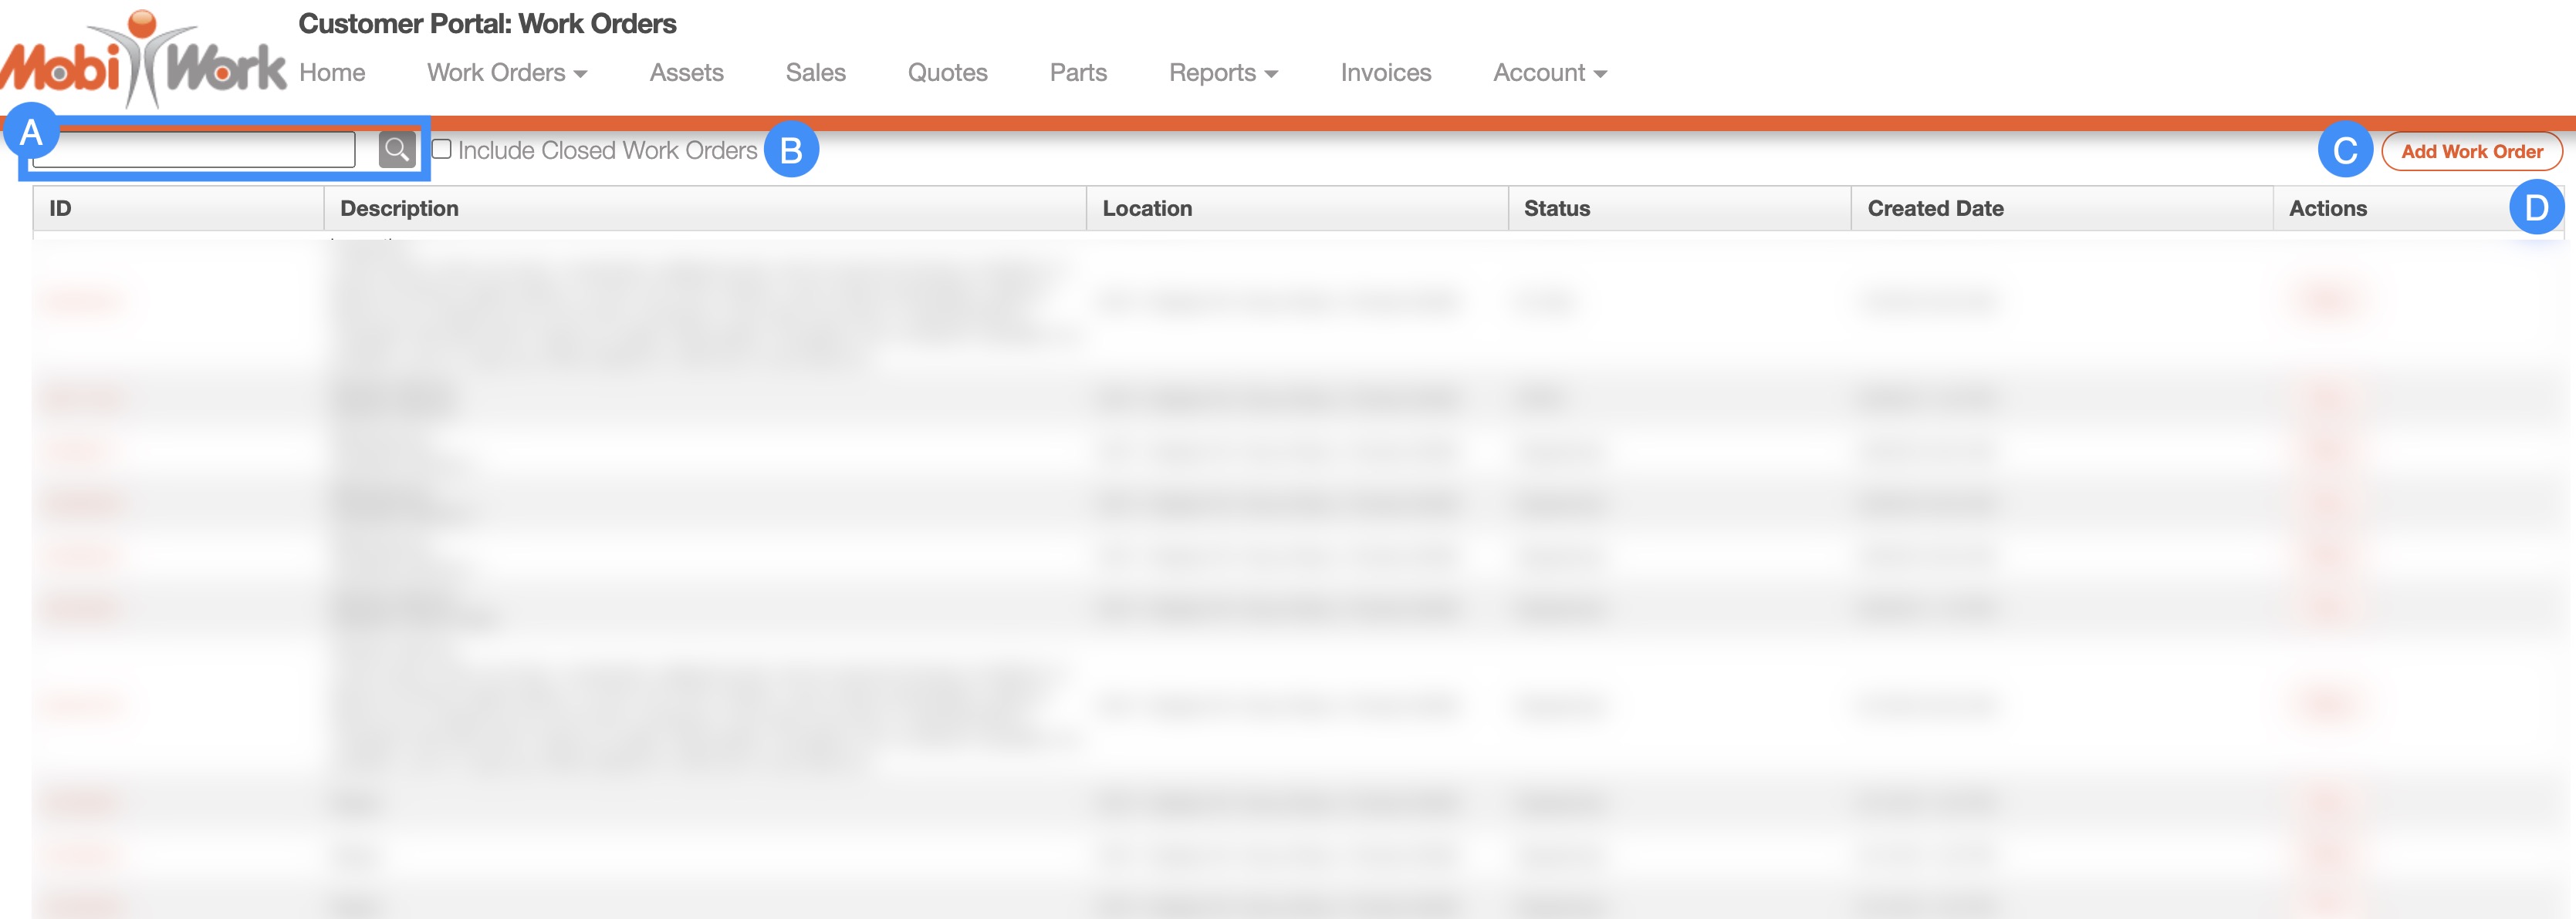The image size is (2576, 919).
Task: Open the Reports dropdown menu
Action: [x=1222, y=73]
